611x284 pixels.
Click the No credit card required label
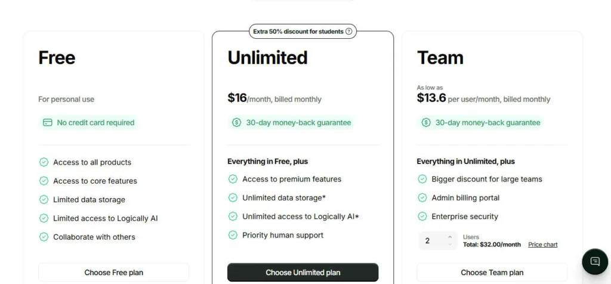[x=95, y=123]
